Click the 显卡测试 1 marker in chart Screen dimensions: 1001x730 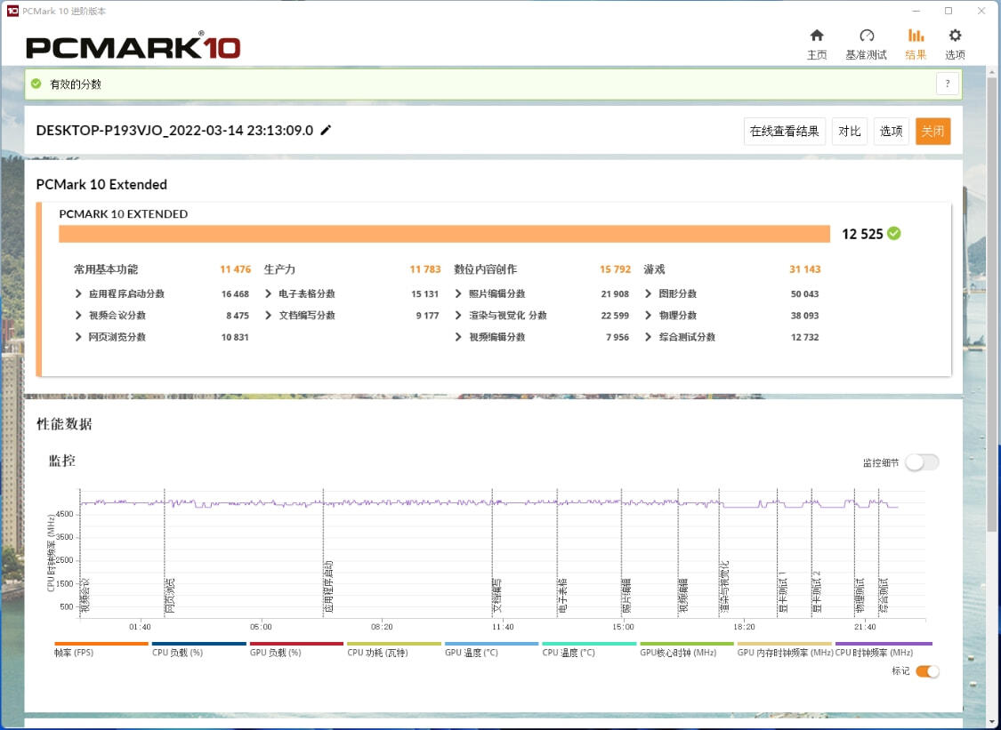pyautogui.click(x=783, y=591)
